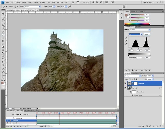Switch to the Masks tab
The width and height of the screenshot is (165, 129).
point(138,27)
